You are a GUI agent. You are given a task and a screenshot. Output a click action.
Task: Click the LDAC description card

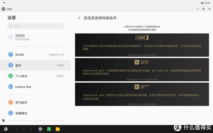click(x=142, y=45)
